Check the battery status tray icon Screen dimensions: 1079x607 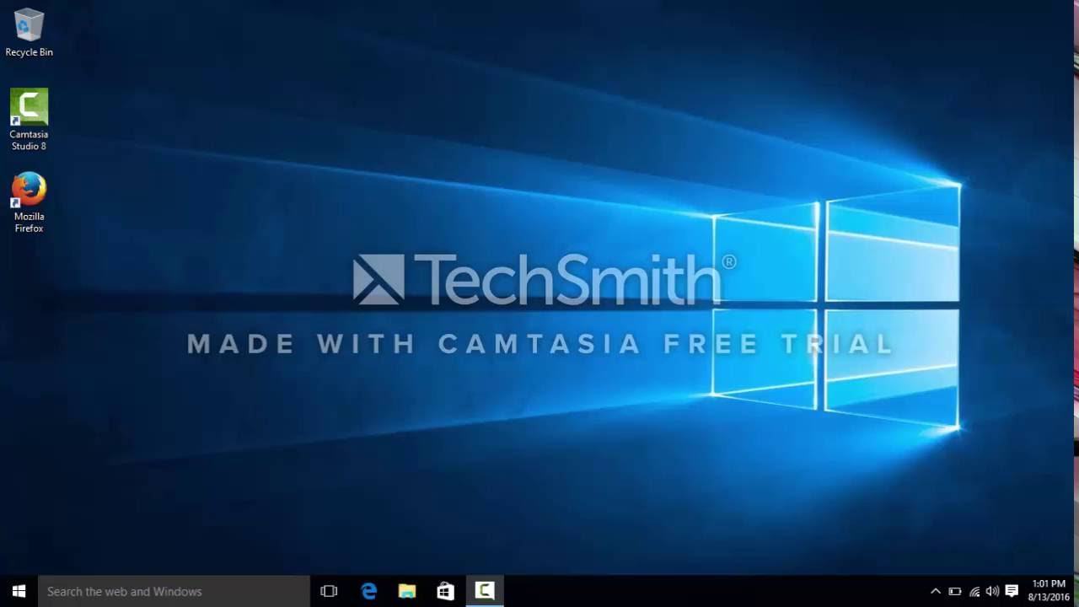coord(955,591)
